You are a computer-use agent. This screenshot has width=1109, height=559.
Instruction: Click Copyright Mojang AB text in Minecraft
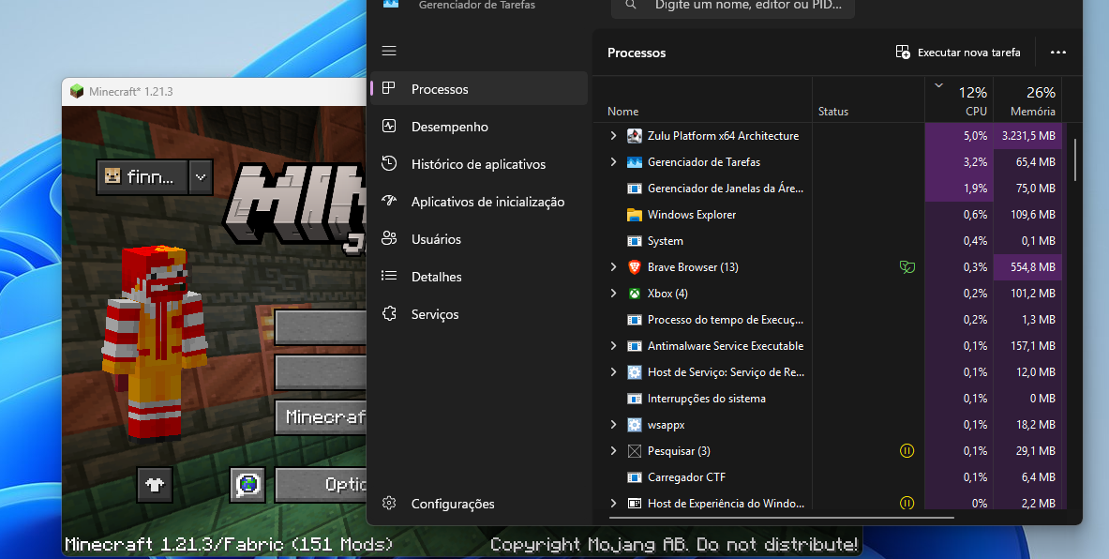[674, 545]
